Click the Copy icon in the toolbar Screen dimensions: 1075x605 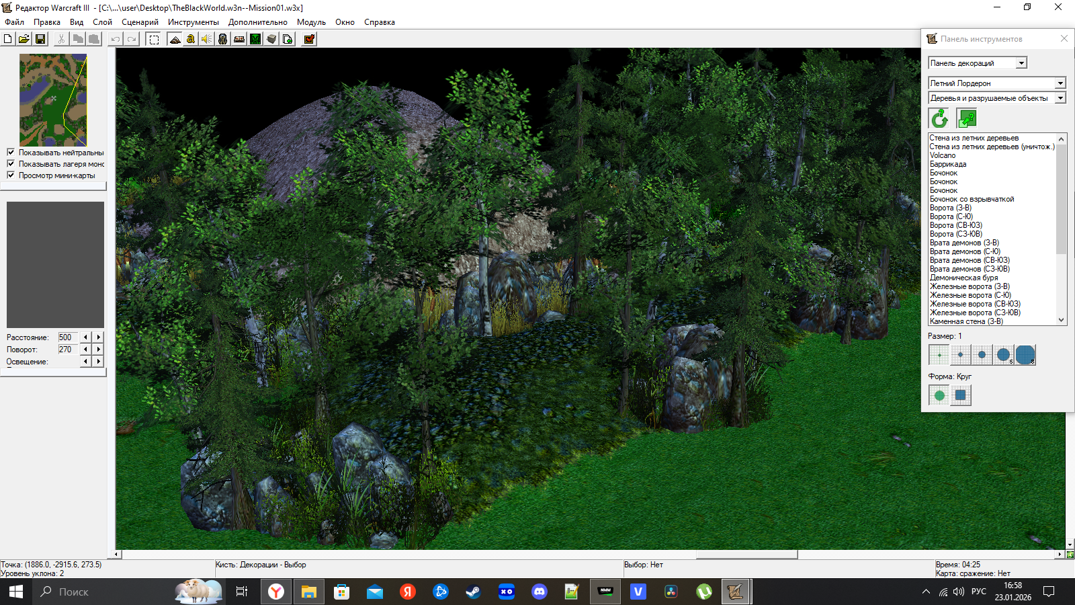[78, 39]
